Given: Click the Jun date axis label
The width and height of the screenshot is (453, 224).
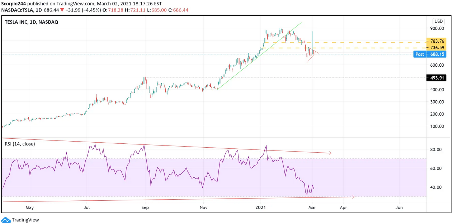Looking at the screenshot, I should (x=399, y=208).
